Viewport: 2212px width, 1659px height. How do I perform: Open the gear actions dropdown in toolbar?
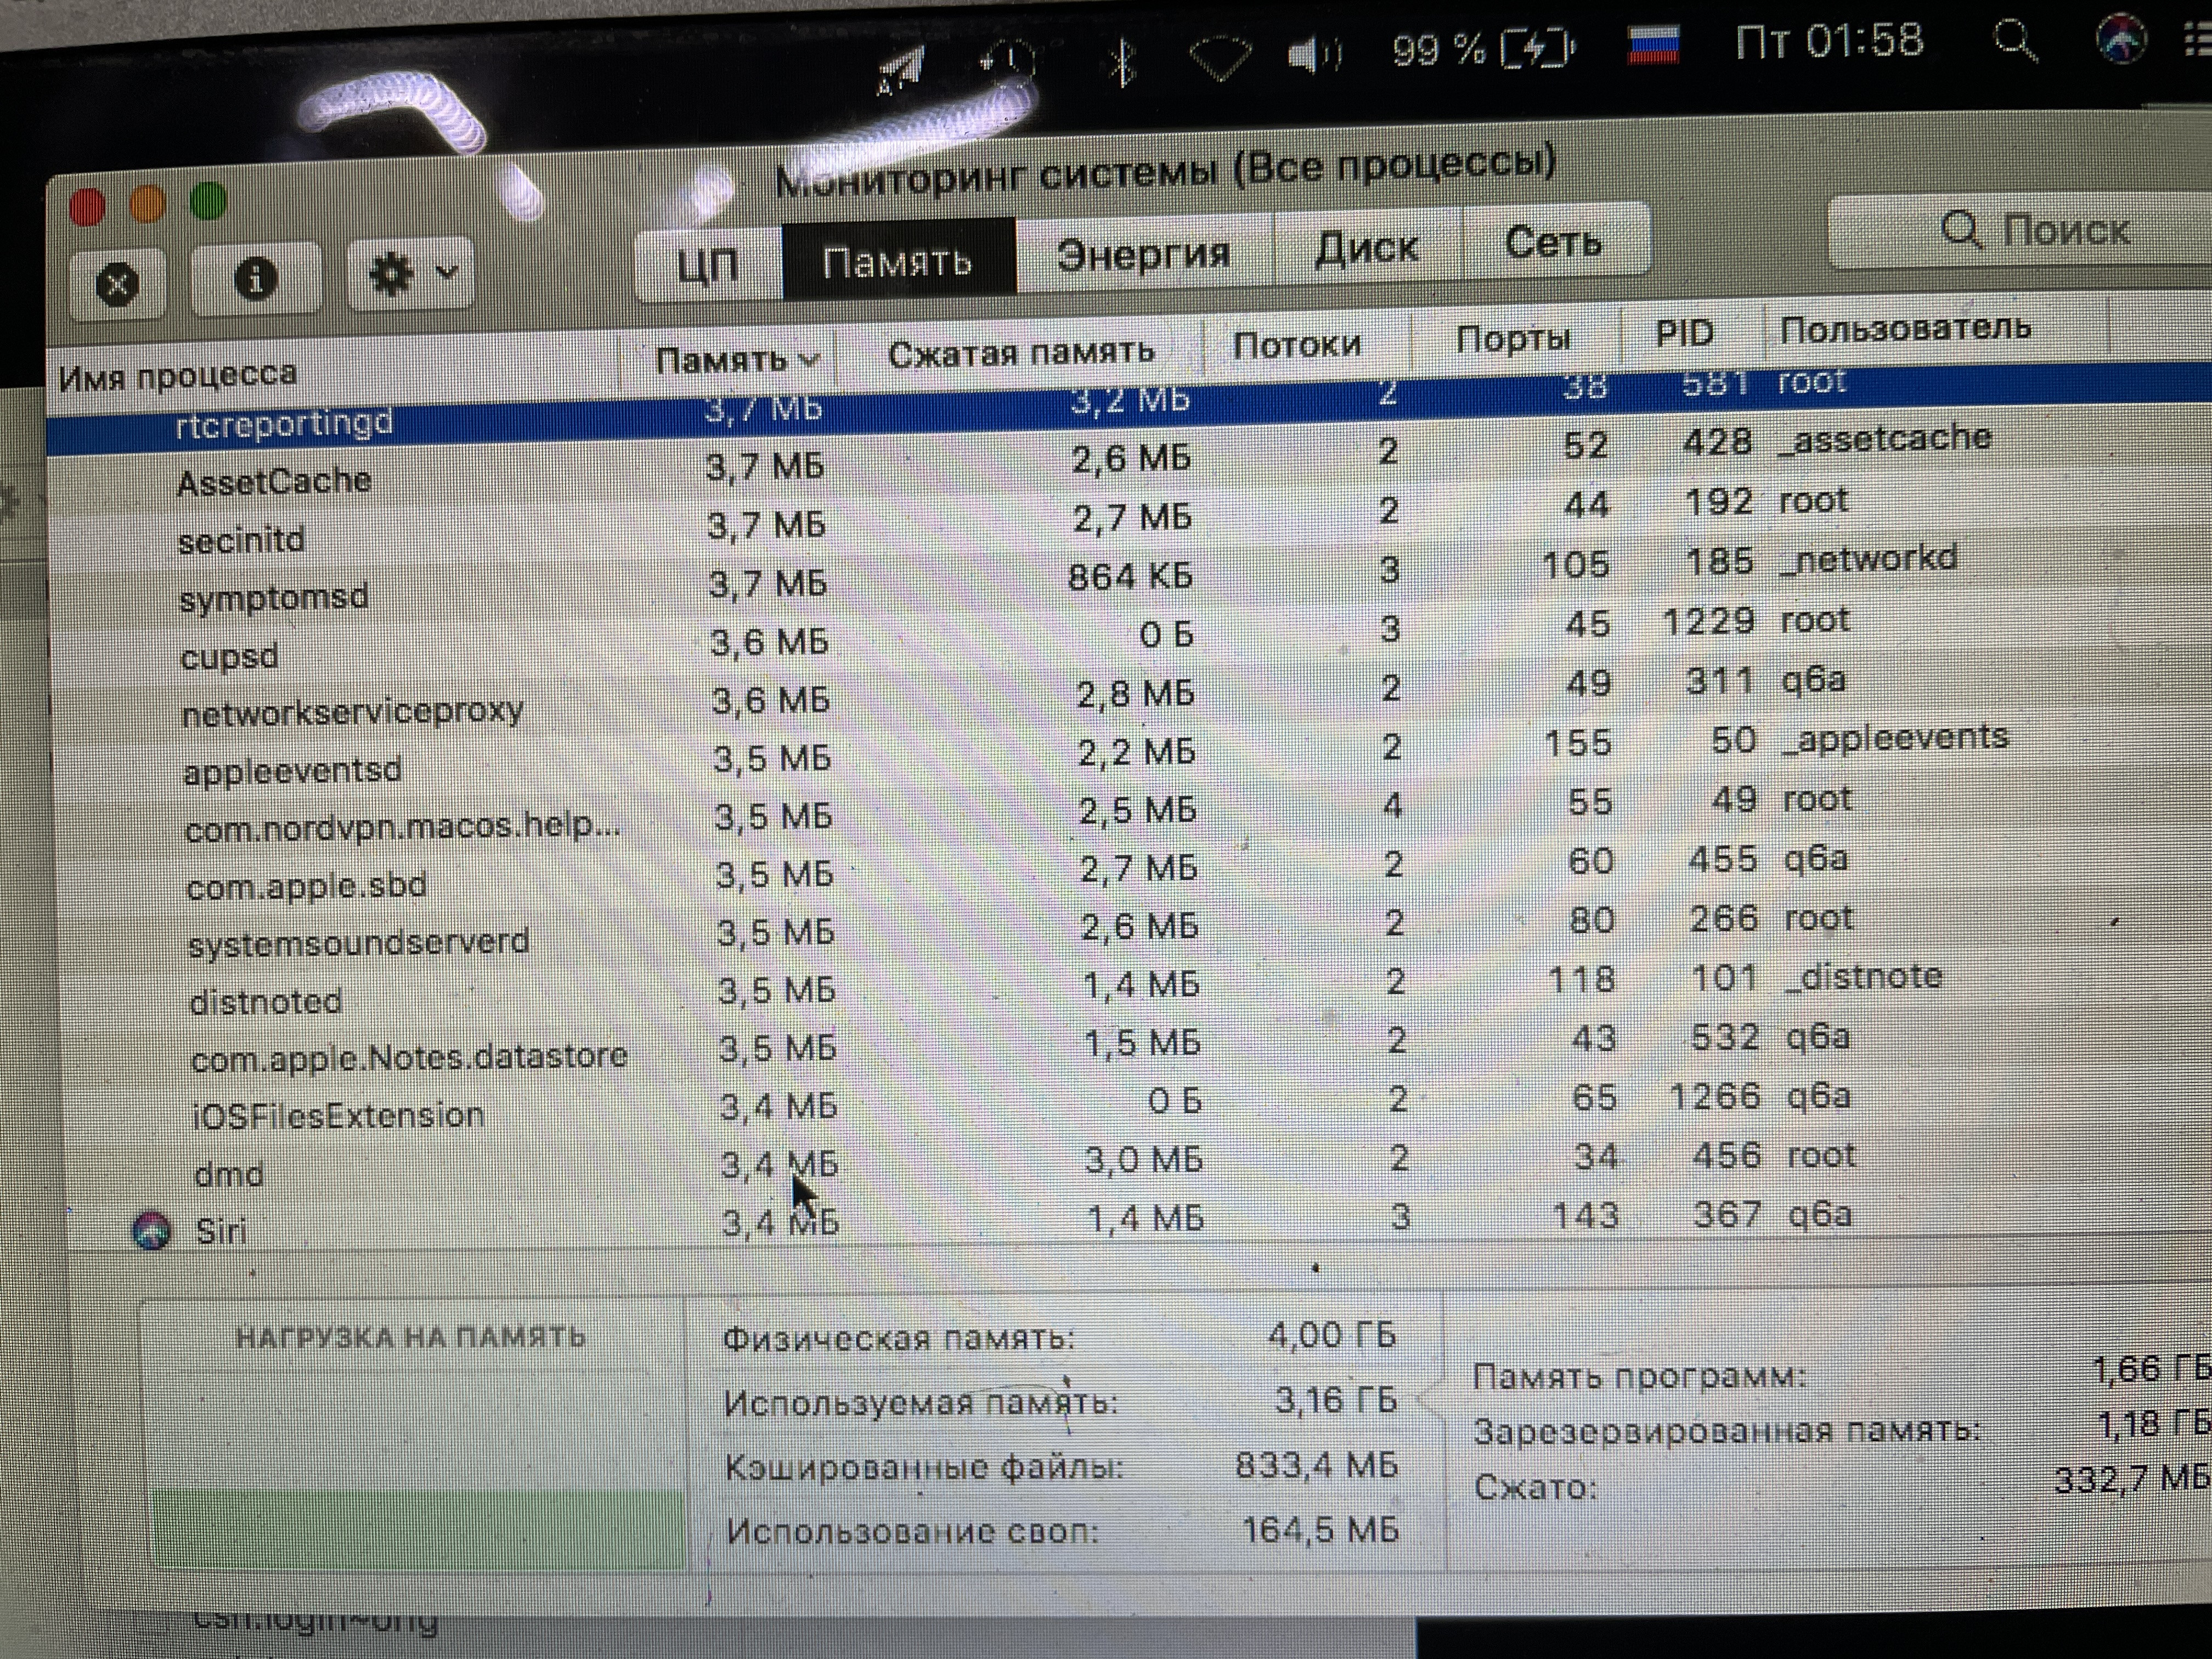[x=412, y=272]
